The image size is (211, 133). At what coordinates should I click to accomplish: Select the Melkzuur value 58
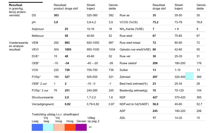click(x=66, y=36)
